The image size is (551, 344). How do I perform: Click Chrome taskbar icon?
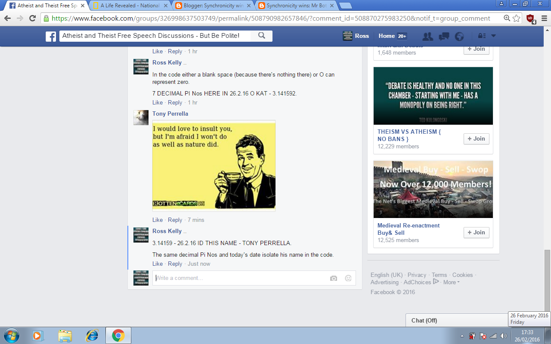coord(118,335)
